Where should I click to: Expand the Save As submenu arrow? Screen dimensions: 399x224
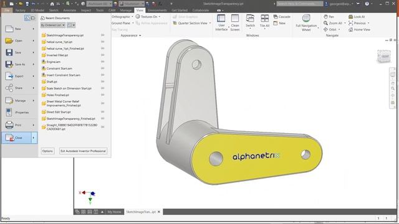point(34,64)
